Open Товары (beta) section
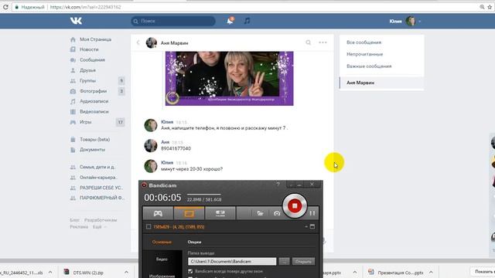This screenshot has width=495, height=278. 94,139
